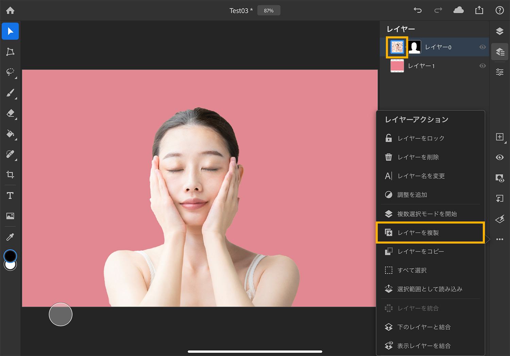
Task: Open the black foreground color swatch
Action: pos(10,255)
